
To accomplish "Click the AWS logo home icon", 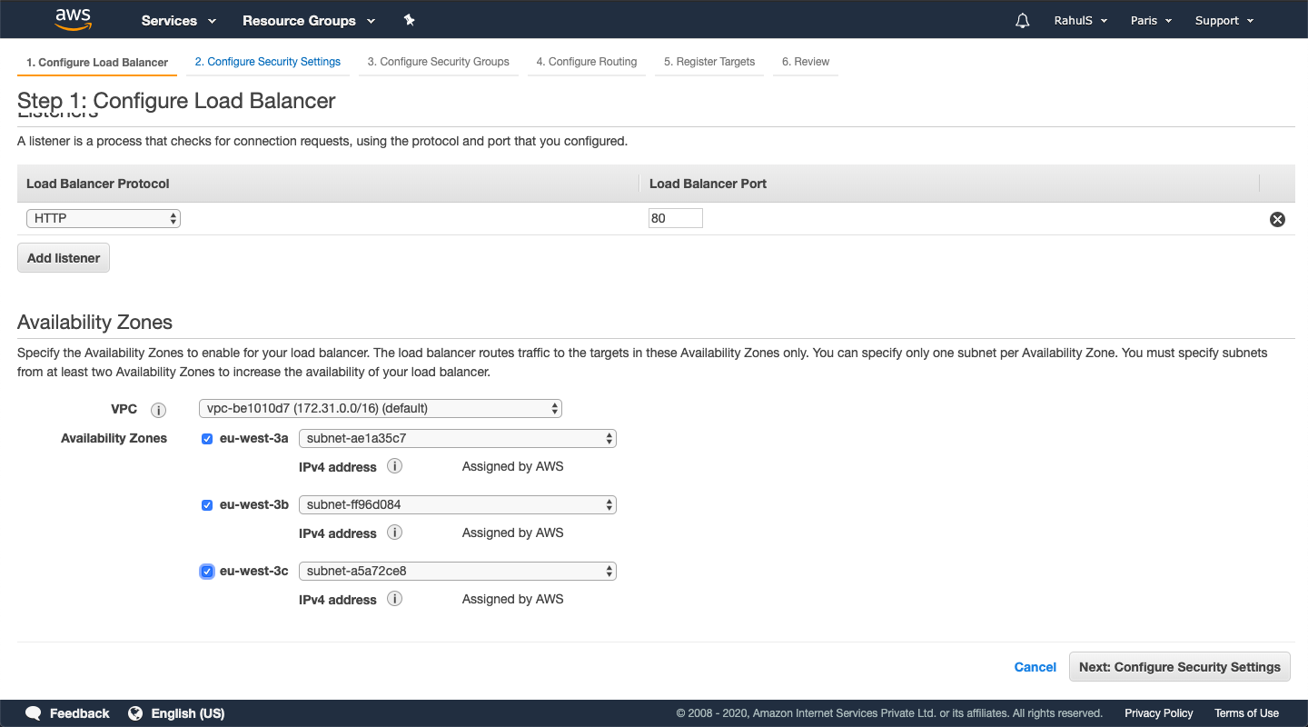I will click(74, 19).
